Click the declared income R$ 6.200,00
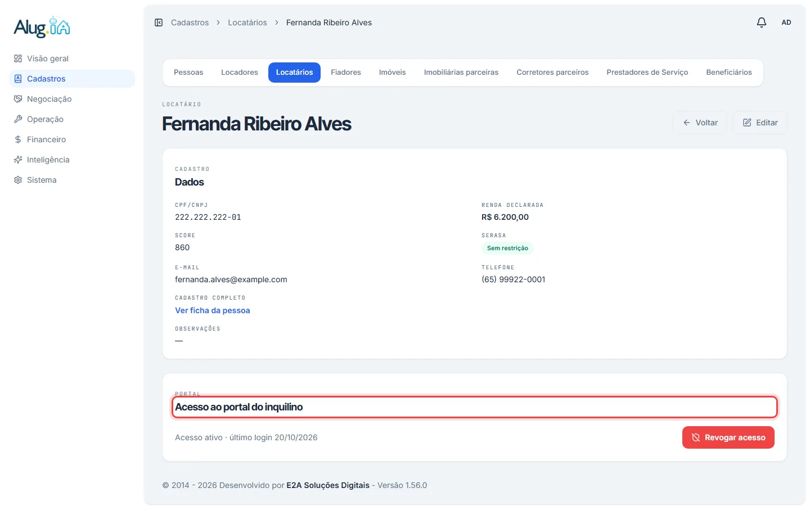 pos(505,217)
